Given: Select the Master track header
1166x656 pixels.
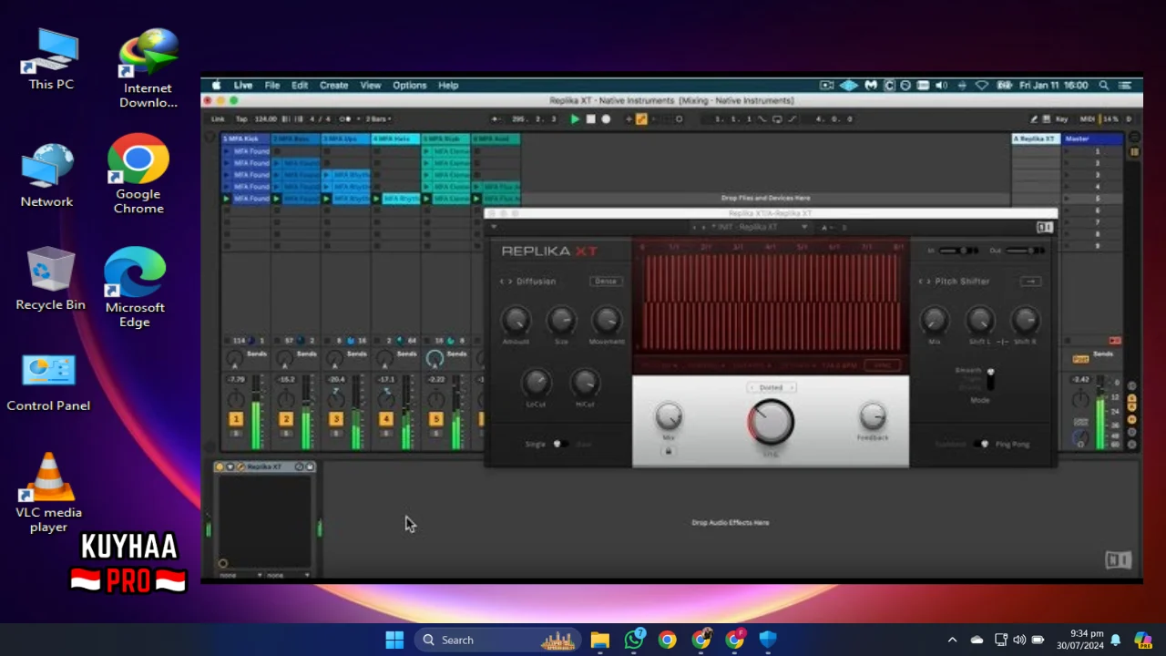Looking at the screenshot, I should coord(1092,138).
